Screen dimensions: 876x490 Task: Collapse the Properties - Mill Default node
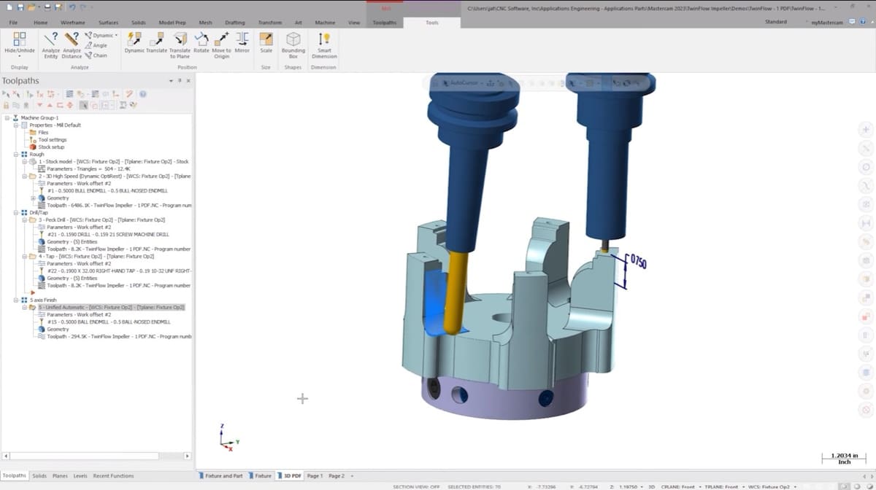[x=15, y=125]
